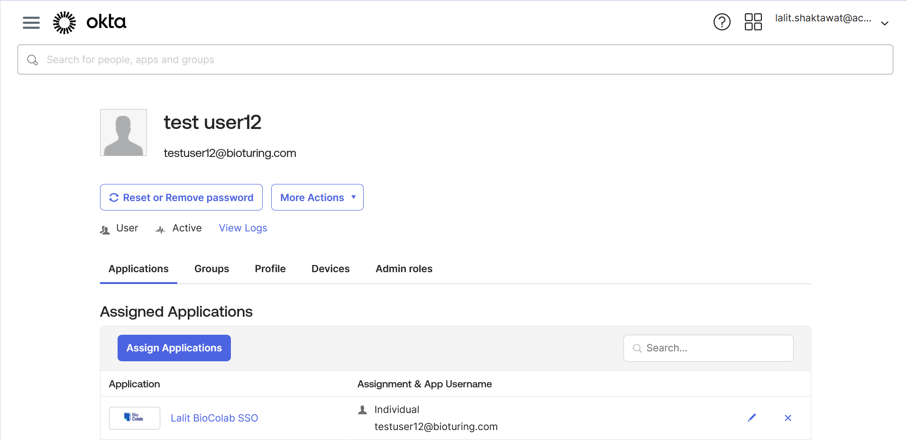Click the Assign Applications button
This screenshot has width=907, height=440.
(174, 348)
